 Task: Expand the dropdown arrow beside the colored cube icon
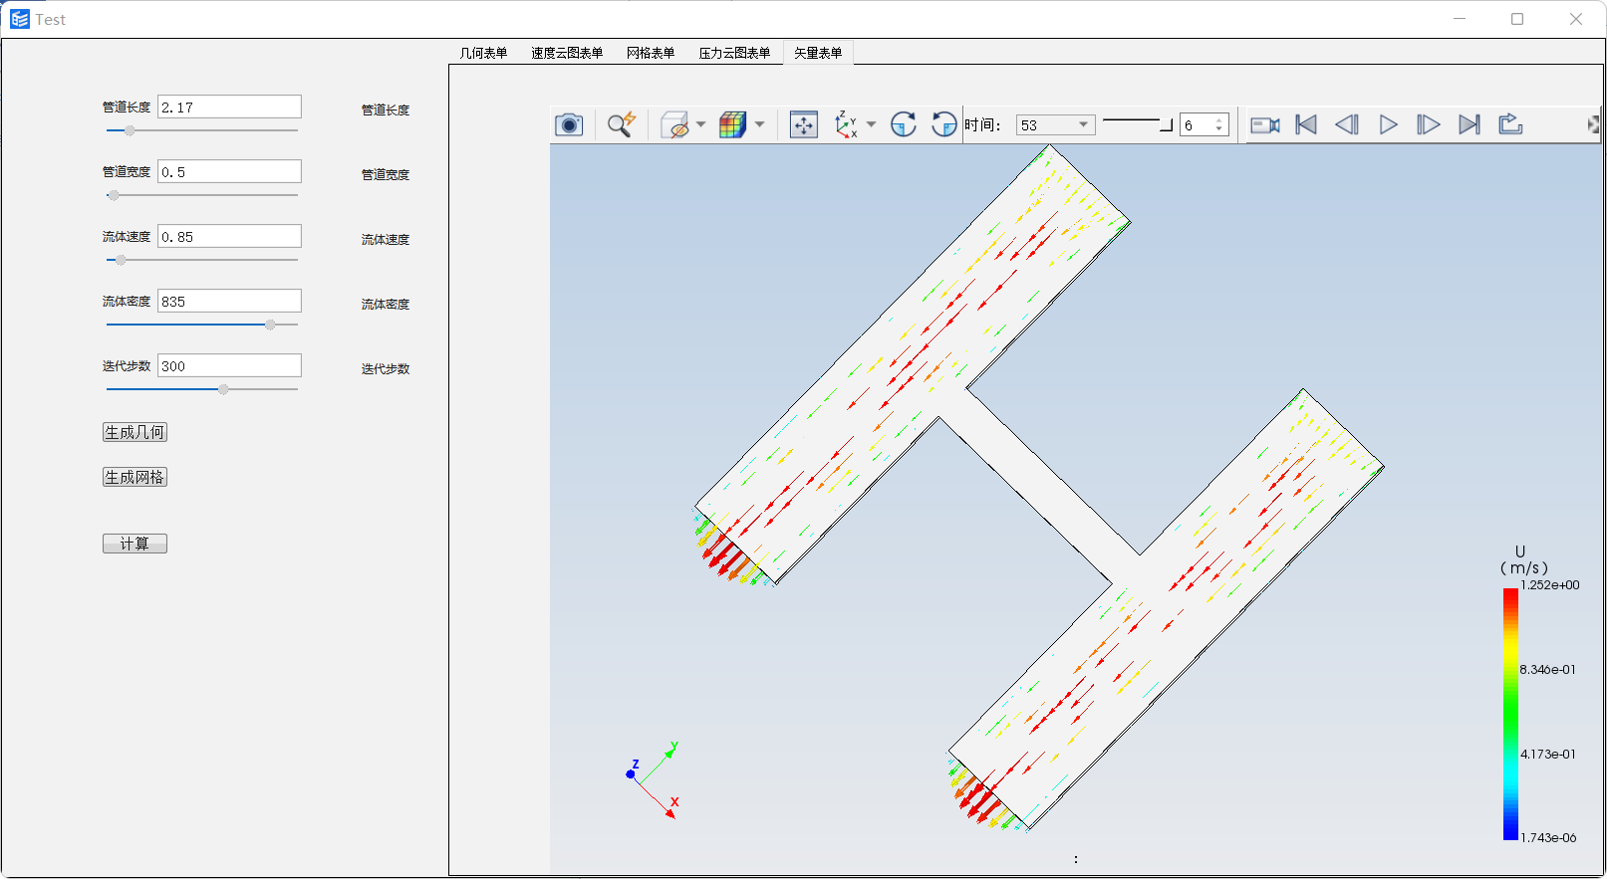tap(760, 124)
